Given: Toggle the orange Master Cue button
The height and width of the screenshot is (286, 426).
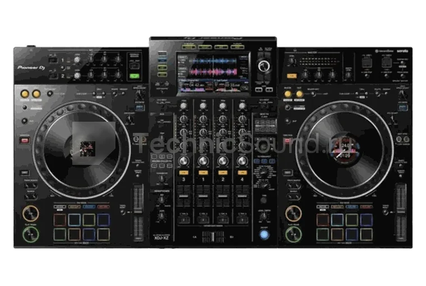Looking at the screenshot, I should click(291, 76).
